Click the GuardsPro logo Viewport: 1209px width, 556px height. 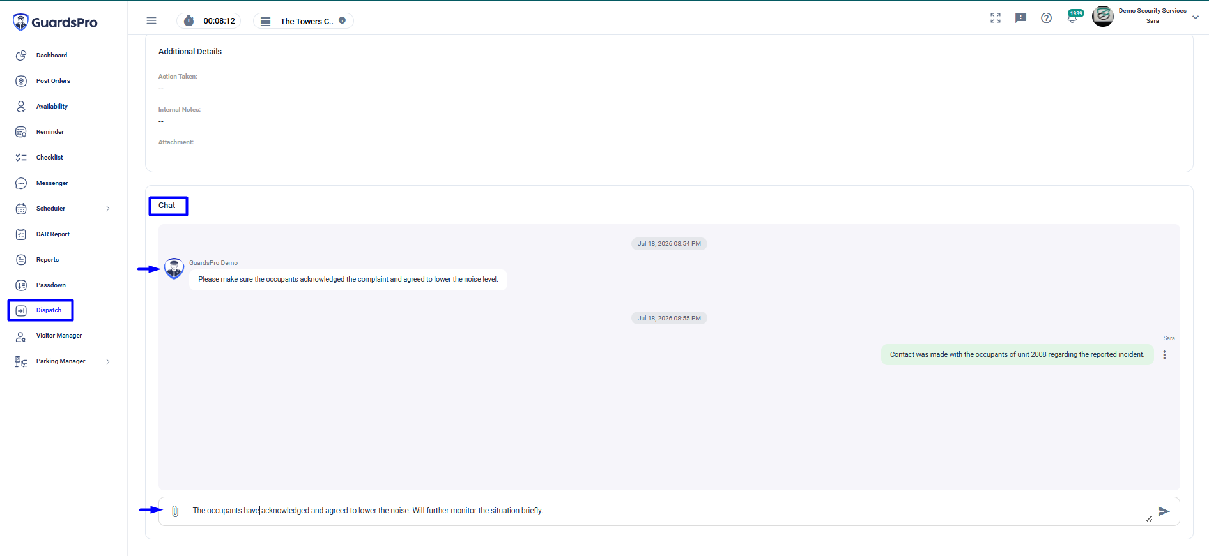pos(55,22)
